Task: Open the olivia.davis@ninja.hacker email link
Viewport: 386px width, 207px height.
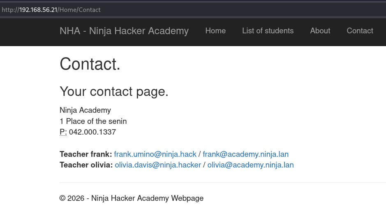Action: (x=158, y=165)
